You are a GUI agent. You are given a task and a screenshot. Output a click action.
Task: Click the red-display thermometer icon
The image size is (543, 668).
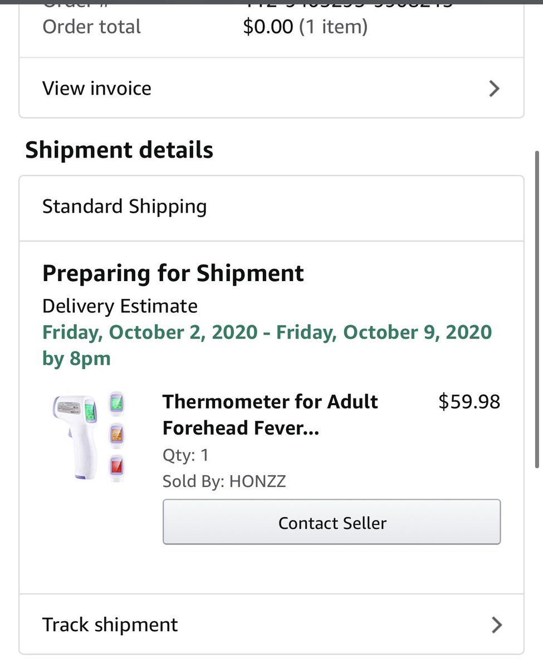coord(116,465)
